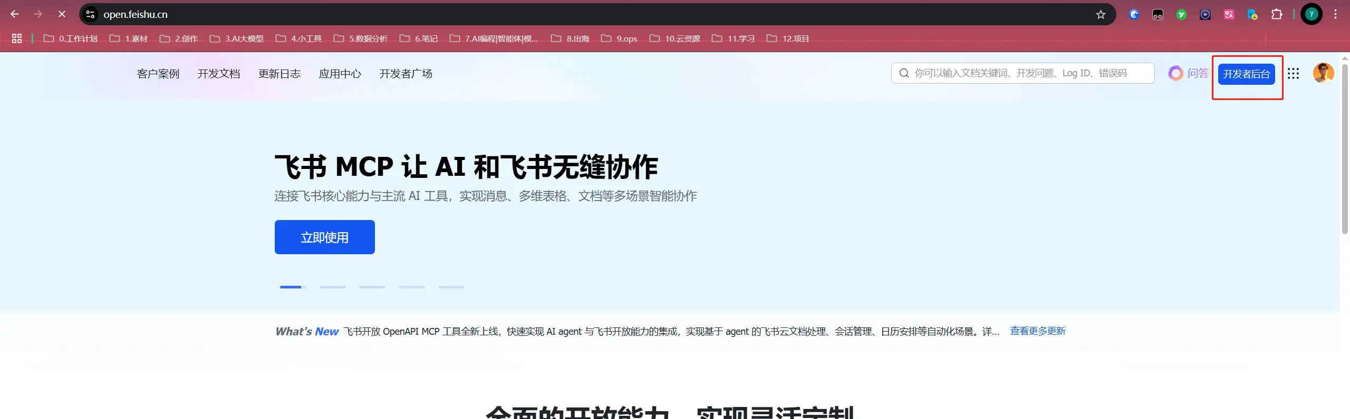Open the 12.项目 bookmark folder
1350x419 pixels.
click(788, 38)
